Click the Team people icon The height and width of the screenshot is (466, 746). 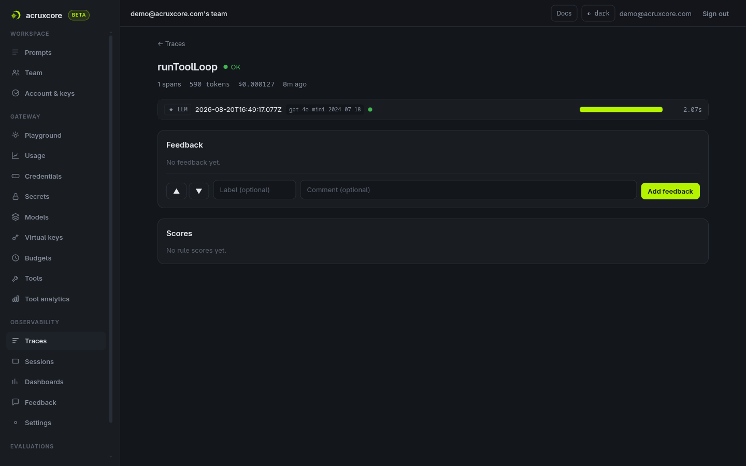[x=16, y=73]
